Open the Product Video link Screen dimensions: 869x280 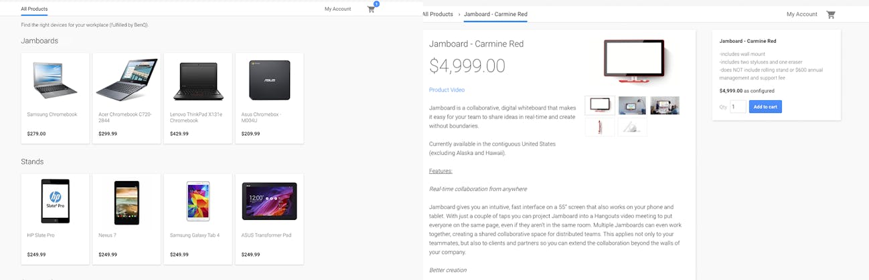447,90
